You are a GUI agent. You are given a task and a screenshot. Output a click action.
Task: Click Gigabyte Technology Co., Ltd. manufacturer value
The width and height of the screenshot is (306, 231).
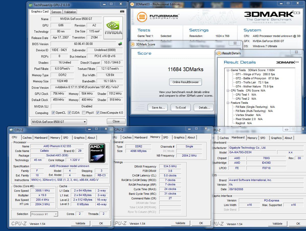266,148
